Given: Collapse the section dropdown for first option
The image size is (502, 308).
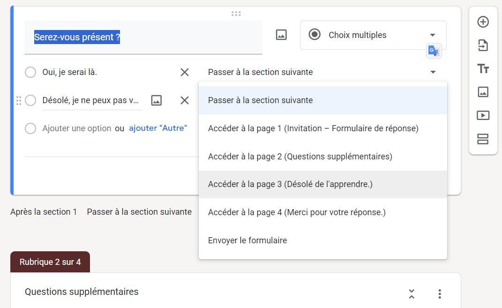Looking at the screenshot, I should [x=433, y=72].
